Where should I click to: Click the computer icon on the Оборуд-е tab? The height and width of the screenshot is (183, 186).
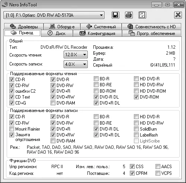pyautogui.click(x=52, y=26)
